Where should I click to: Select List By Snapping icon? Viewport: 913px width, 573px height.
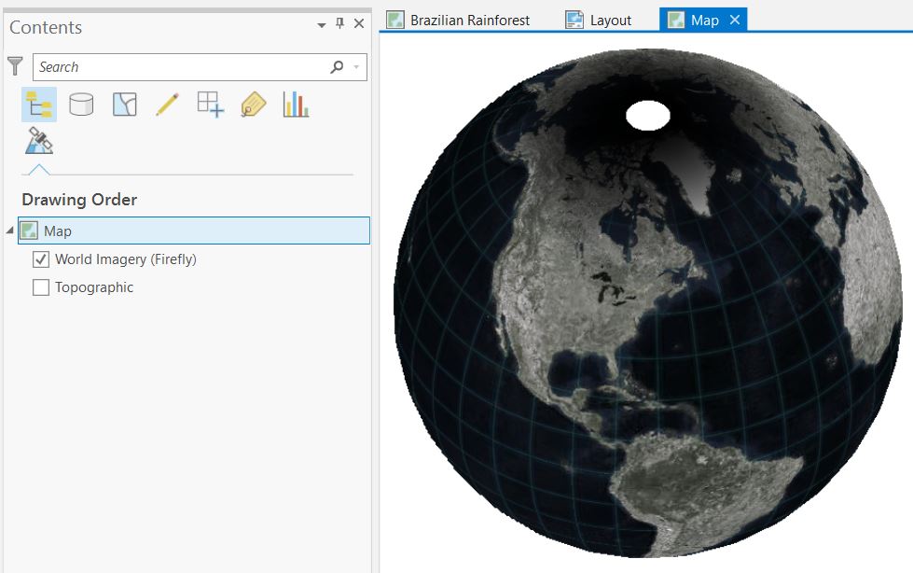tap(210, 105)
